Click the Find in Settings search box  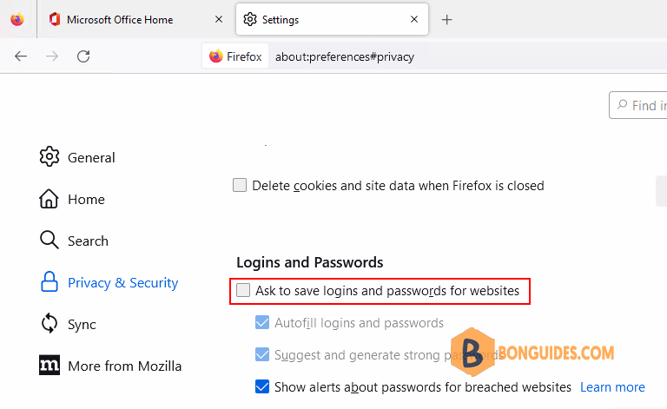[x=638, y=105]
